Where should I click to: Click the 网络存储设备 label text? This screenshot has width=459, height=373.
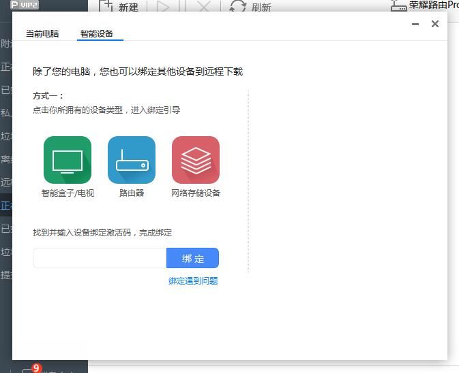tap(196, 193)
